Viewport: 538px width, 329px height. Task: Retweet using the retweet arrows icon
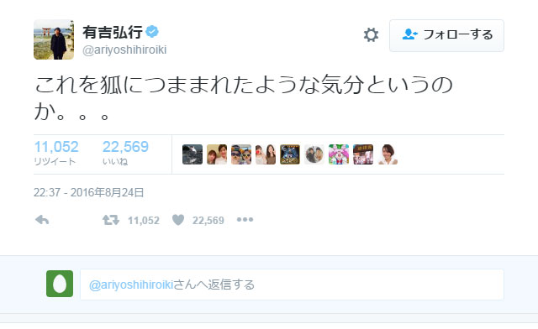coord(111,220)
